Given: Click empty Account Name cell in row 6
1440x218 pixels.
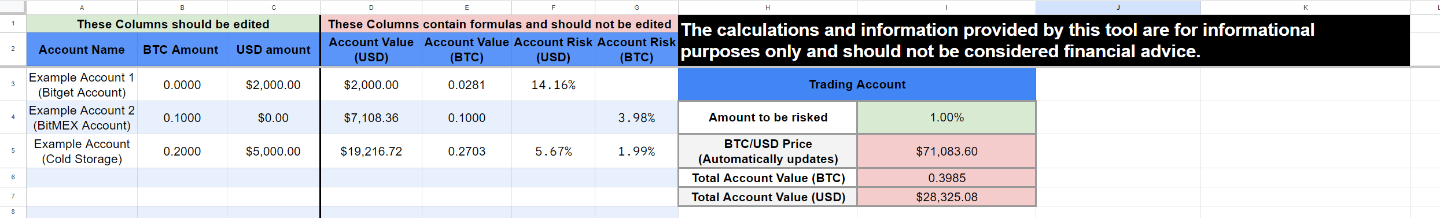Looking at the screenshot, I should 82,178.
